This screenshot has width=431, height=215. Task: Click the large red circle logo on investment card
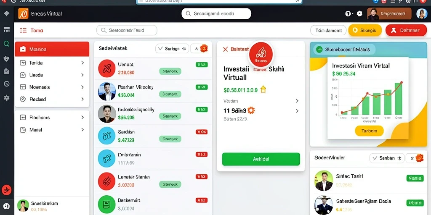[261, 54]
